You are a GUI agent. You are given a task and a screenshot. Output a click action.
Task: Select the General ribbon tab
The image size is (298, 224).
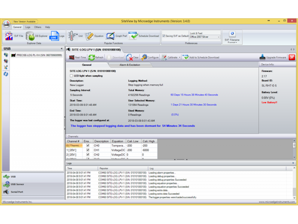[x=17, y=27]
